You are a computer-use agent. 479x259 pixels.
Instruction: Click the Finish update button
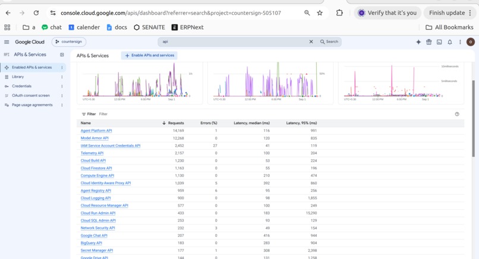447,13
